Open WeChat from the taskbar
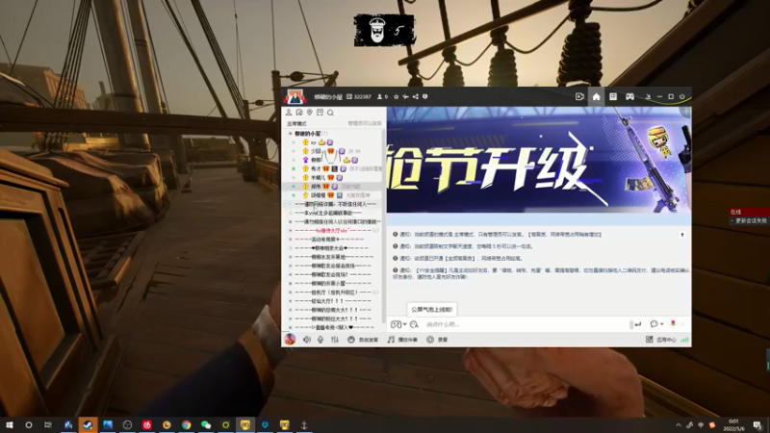 click(206, 425)
